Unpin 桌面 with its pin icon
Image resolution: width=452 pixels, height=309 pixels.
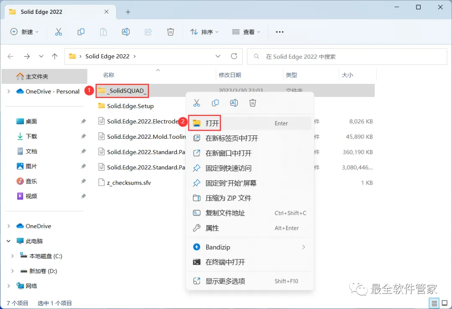click(x=83, y=121)
